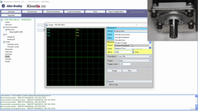198x111 pixels.
Task: Select Digital IO tree item
Action: pos(11,37)
